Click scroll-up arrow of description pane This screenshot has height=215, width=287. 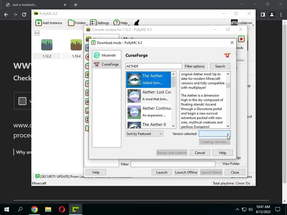point(228,74)
